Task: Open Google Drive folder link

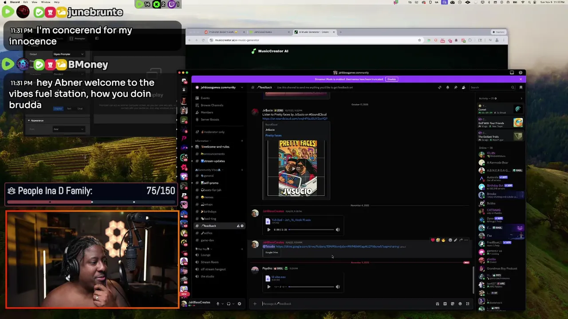Action: tap(337, 247)
